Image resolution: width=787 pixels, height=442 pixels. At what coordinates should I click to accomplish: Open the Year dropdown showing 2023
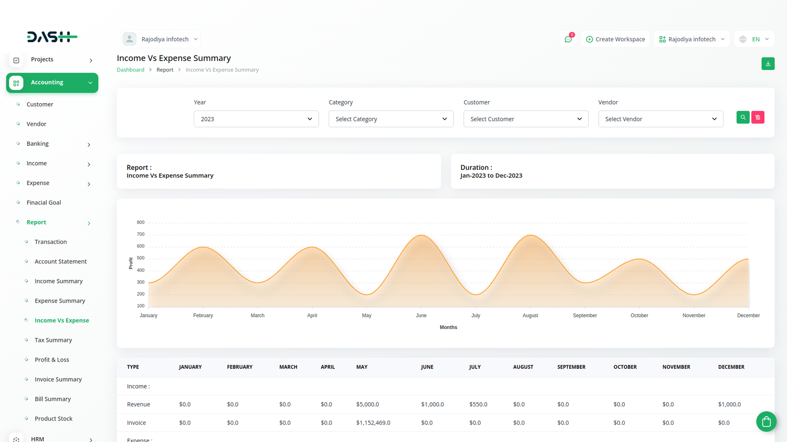pos(256,119)
